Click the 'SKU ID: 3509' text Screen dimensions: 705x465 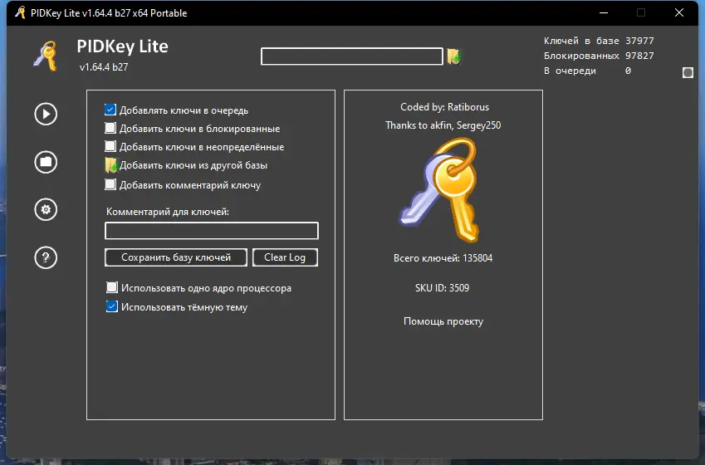pos(442,288)
